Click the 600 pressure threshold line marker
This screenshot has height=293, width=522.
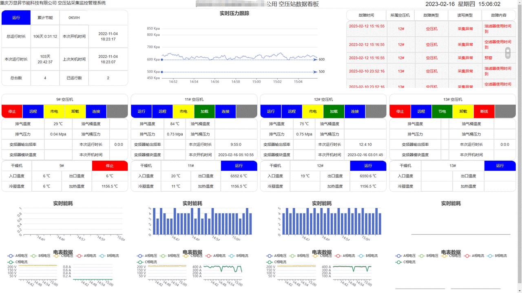316,59
